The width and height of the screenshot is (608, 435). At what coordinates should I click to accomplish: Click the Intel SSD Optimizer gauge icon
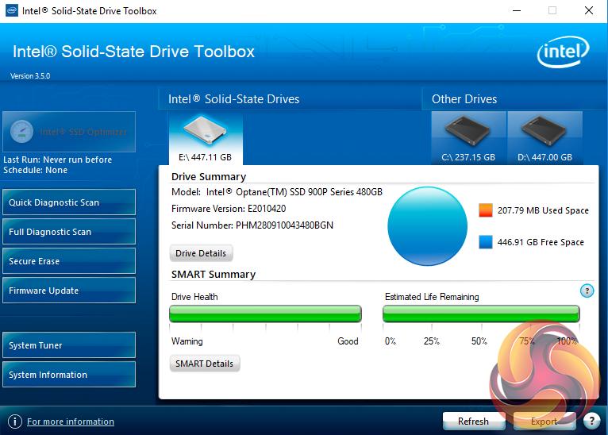coord(21,132)
